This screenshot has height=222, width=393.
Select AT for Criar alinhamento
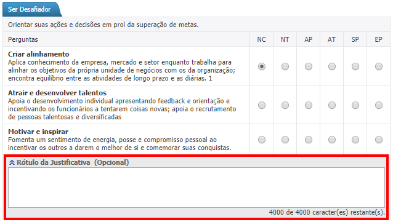tap(332, 66)
